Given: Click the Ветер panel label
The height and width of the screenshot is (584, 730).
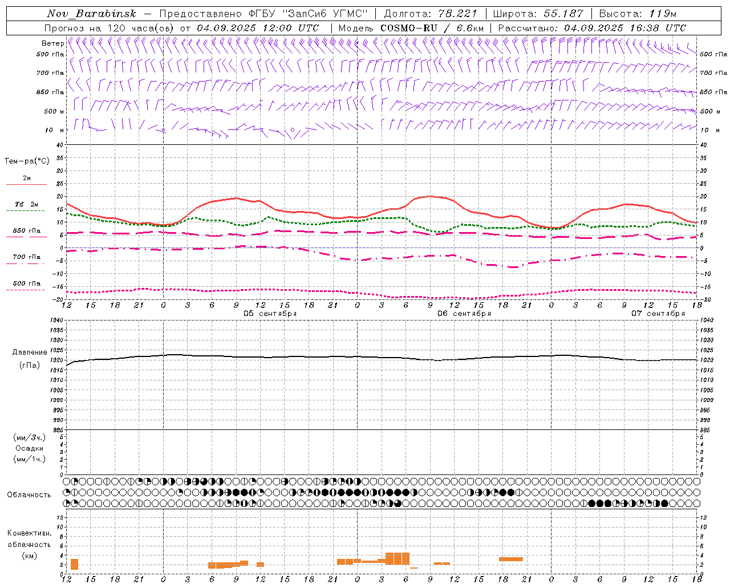Looking at the screenshot, I should pos(52,43).
